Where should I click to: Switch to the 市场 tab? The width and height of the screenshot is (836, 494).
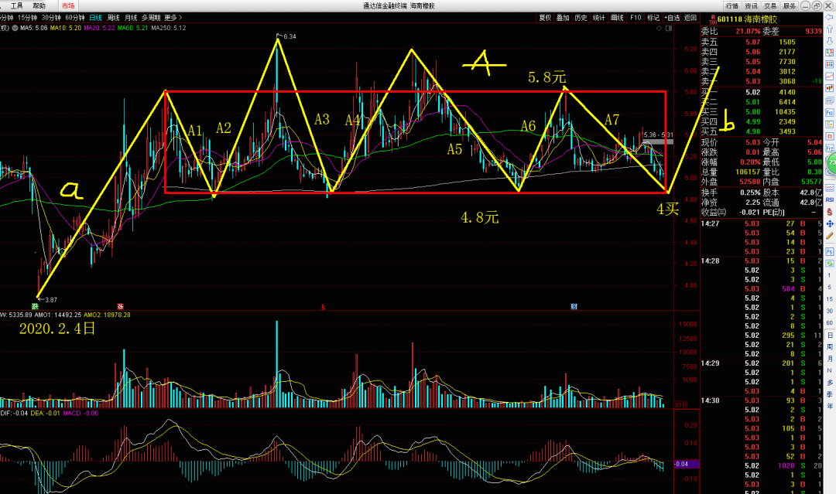68,6
